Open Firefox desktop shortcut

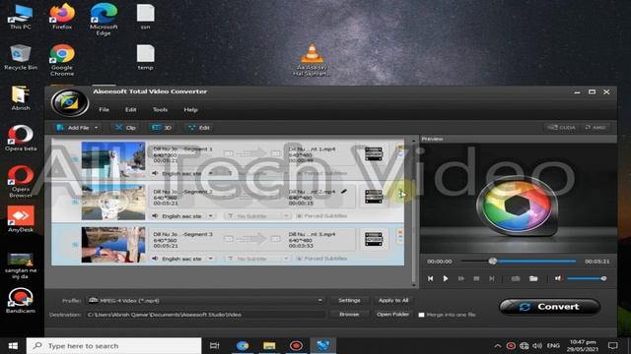point(62,17)
